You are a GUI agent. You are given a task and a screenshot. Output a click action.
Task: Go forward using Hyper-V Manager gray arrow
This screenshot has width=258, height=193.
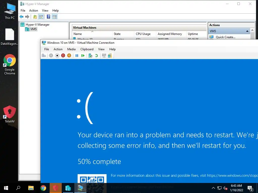tap(27, 17)
